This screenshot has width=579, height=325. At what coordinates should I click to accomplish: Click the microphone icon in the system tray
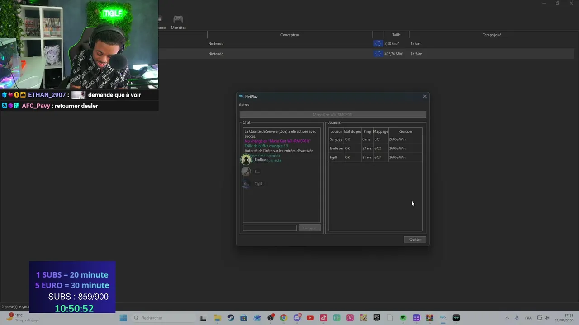click(517, 318)
